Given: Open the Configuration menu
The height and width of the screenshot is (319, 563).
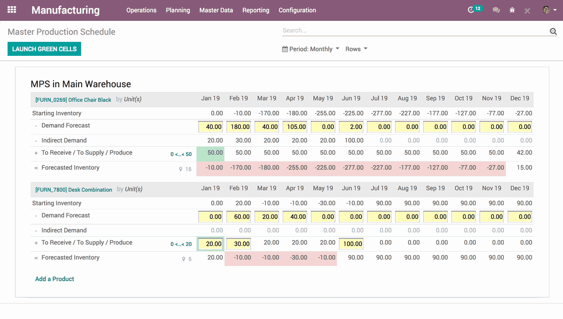Looking at the screenshot, I should (x=297, y=10).
